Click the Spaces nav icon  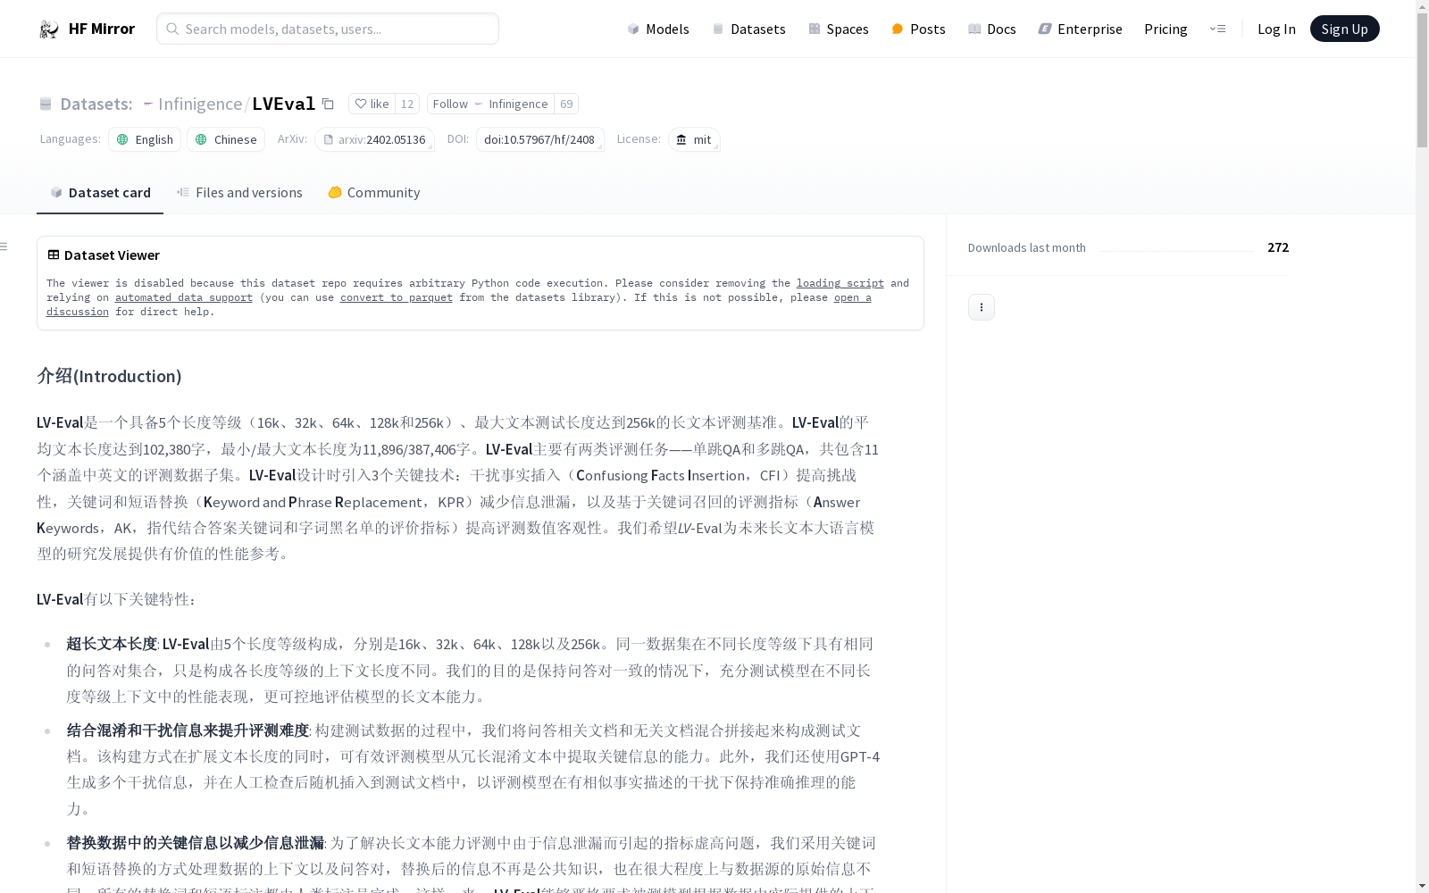pos(815,29)
